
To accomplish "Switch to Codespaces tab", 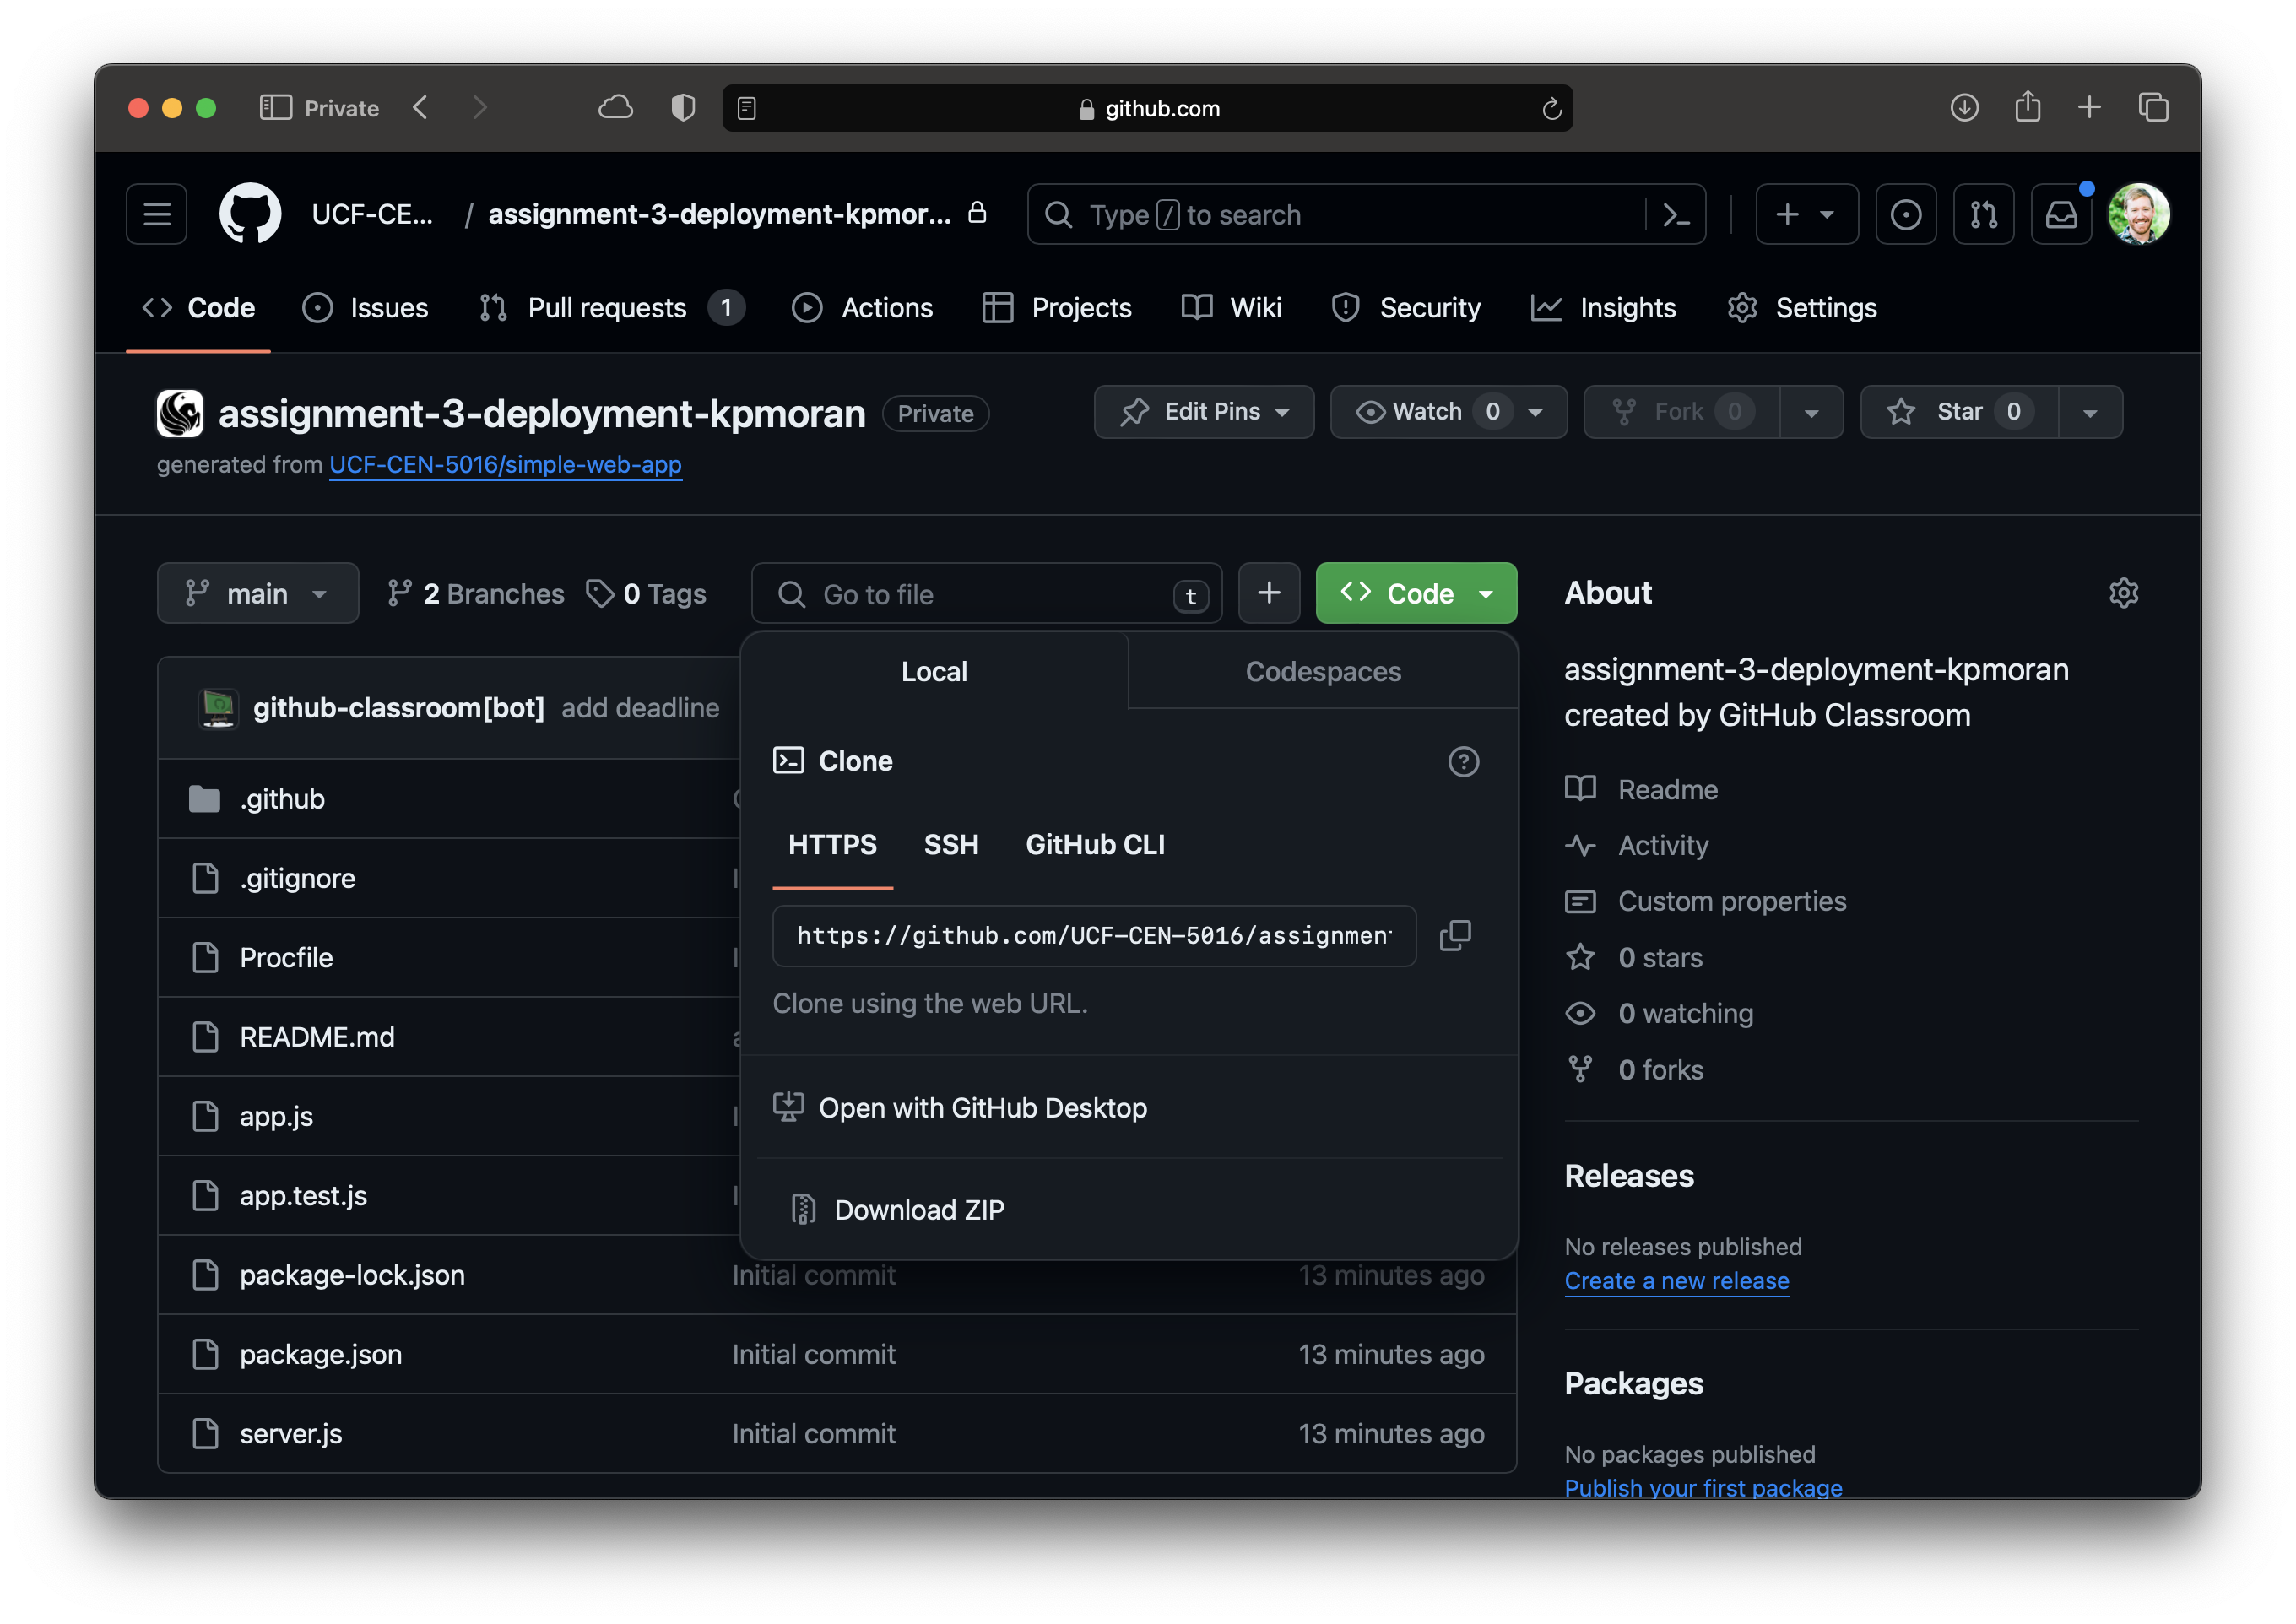I will click(x=1324, y=671).
